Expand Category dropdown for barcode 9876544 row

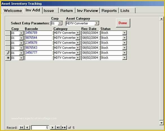[x=78, y=38]
